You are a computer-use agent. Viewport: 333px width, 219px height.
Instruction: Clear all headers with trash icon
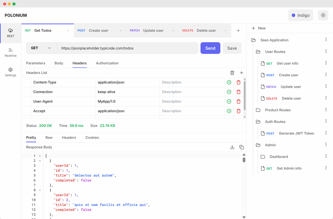point(232,73)
